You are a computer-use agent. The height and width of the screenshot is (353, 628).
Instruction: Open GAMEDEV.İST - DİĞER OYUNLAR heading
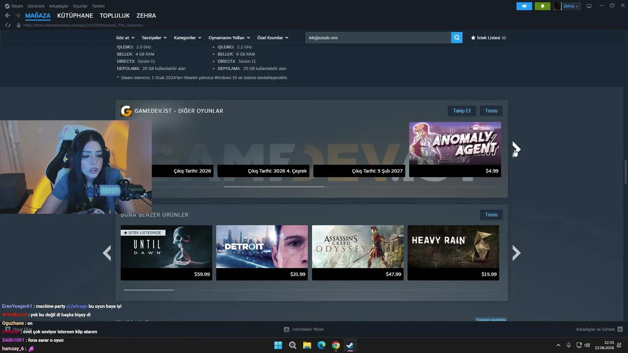pos(179,111)
